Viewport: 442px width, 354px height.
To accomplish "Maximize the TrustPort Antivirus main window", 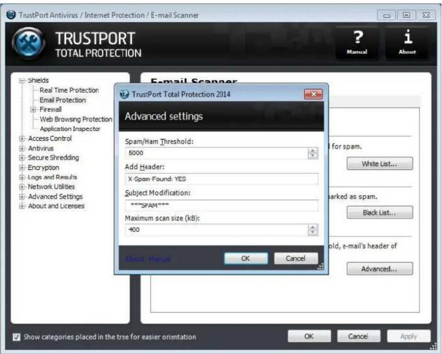I will pyautogui.click(x=407, y=15).
